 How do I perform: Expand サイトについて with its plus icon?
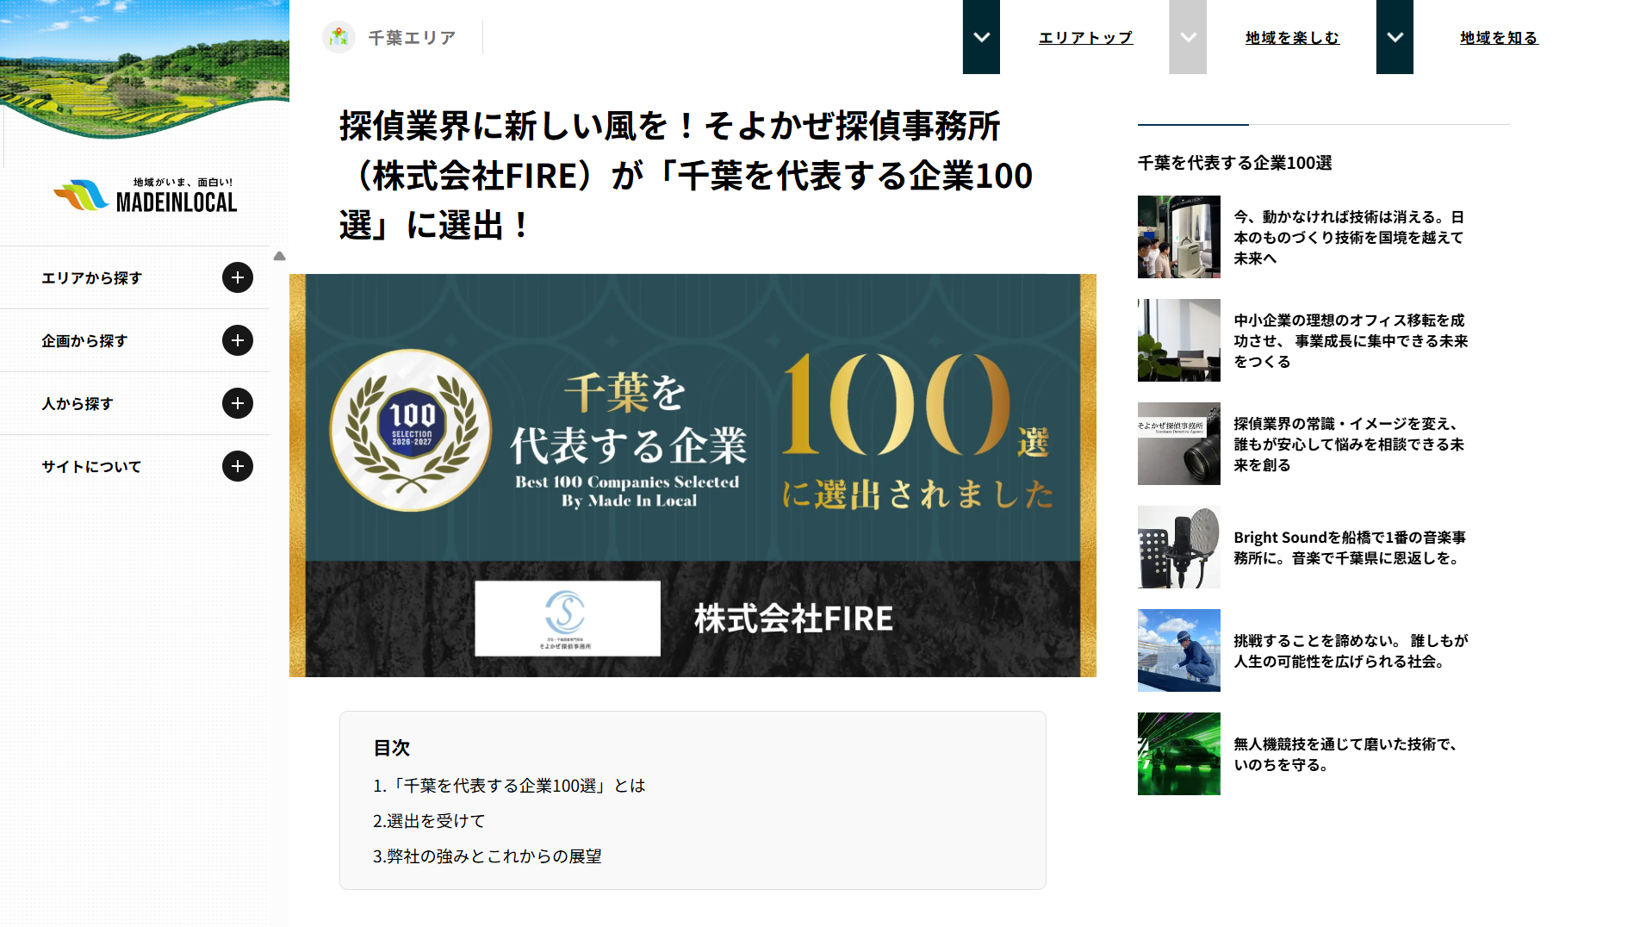click(238, 466)
